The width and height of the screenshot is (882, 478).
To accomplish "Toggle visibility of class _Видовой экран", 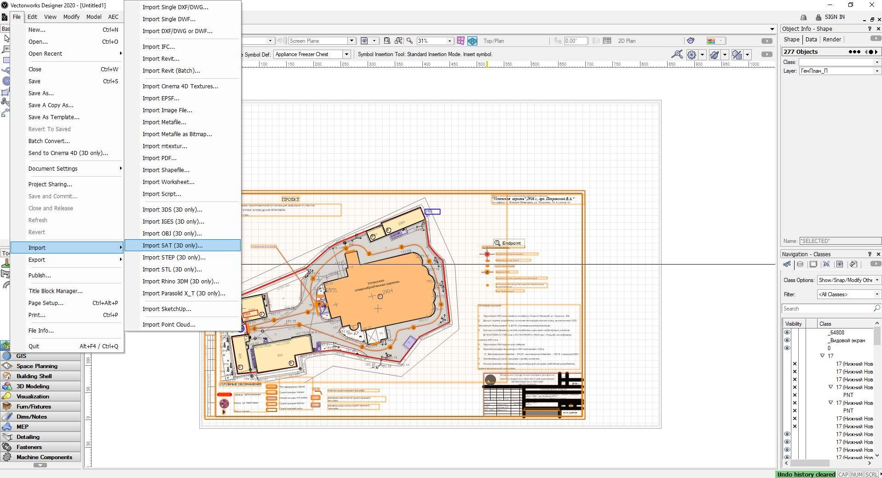I will pos(787,340).
